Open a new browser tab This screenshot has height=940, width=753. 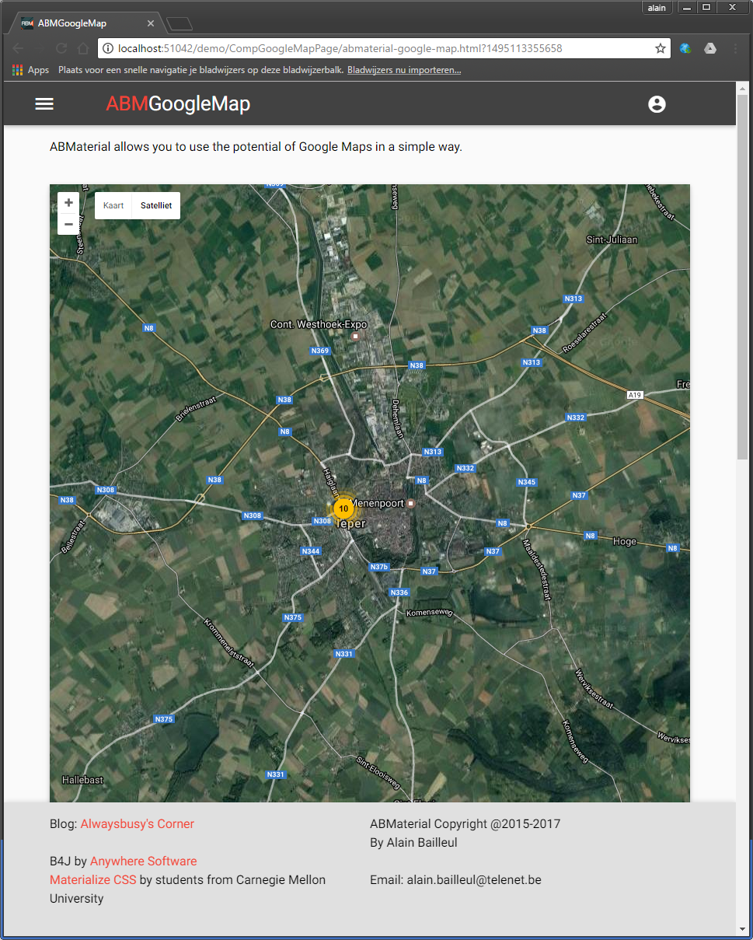point(180,23)
